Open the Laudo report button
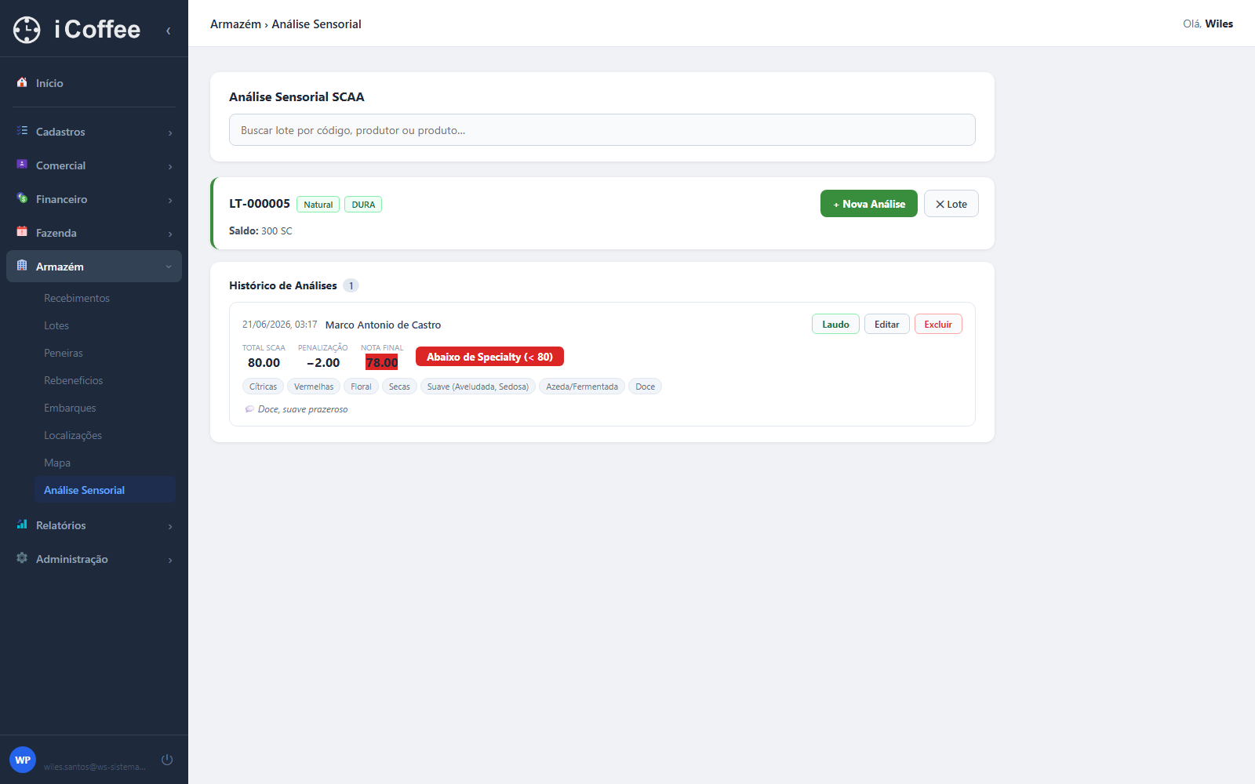The height and width of the screenshot is (784, 1255). (x=835, y=325)
